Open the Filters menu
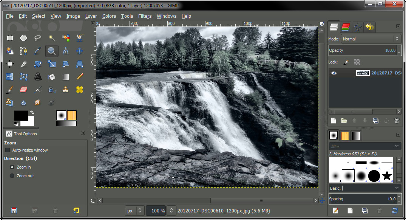The image size is (406, 220). point(145,16)
